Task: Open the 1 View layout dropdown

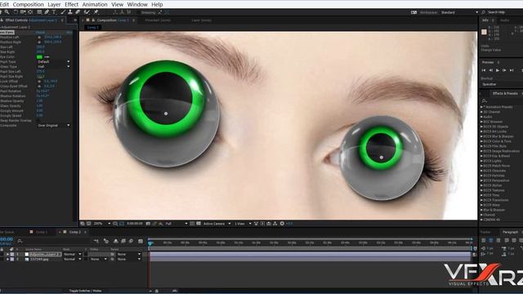Action: point(243,224)
